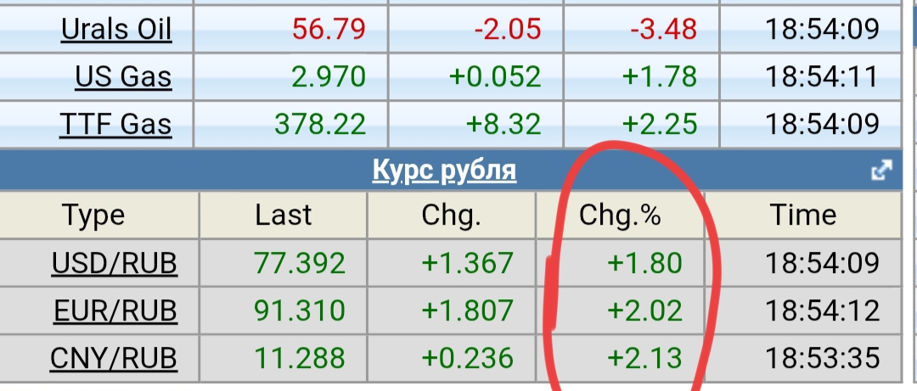Image resolution: width=917 pixels, height=391 pixels.
Task: Open the US Gas quote link
Action: [x=123, y=77]
